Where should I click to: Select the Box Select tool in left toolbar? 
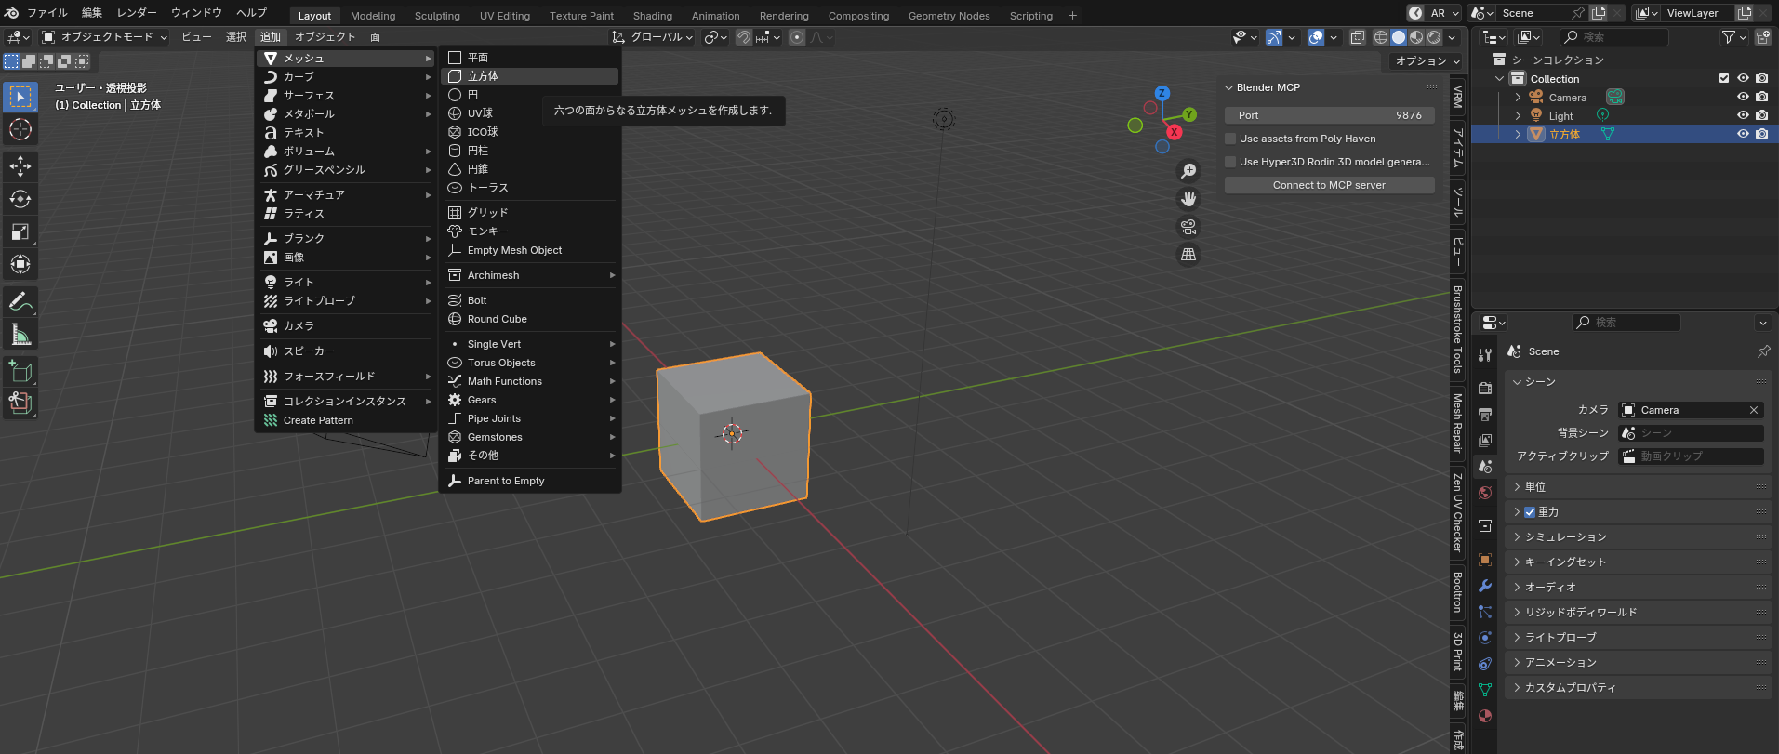[20, 97]
